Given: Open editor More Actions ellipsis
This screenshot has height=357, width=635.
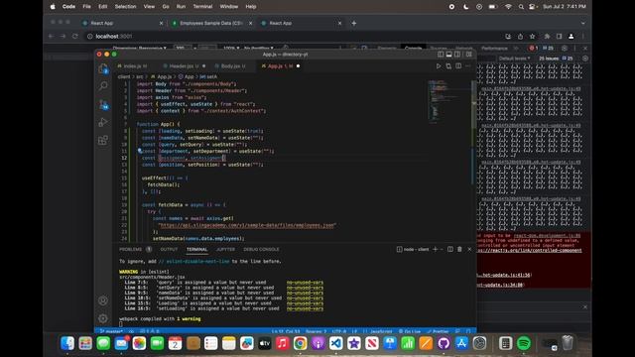Looking at the screenshot, I should 468,66.
